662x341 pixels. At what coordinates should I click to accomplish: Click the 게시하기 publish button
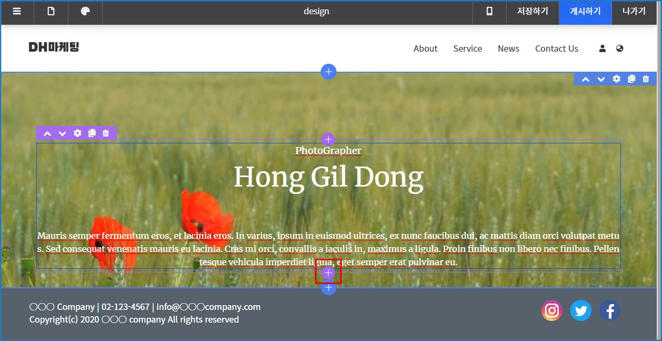pos(585,12)
